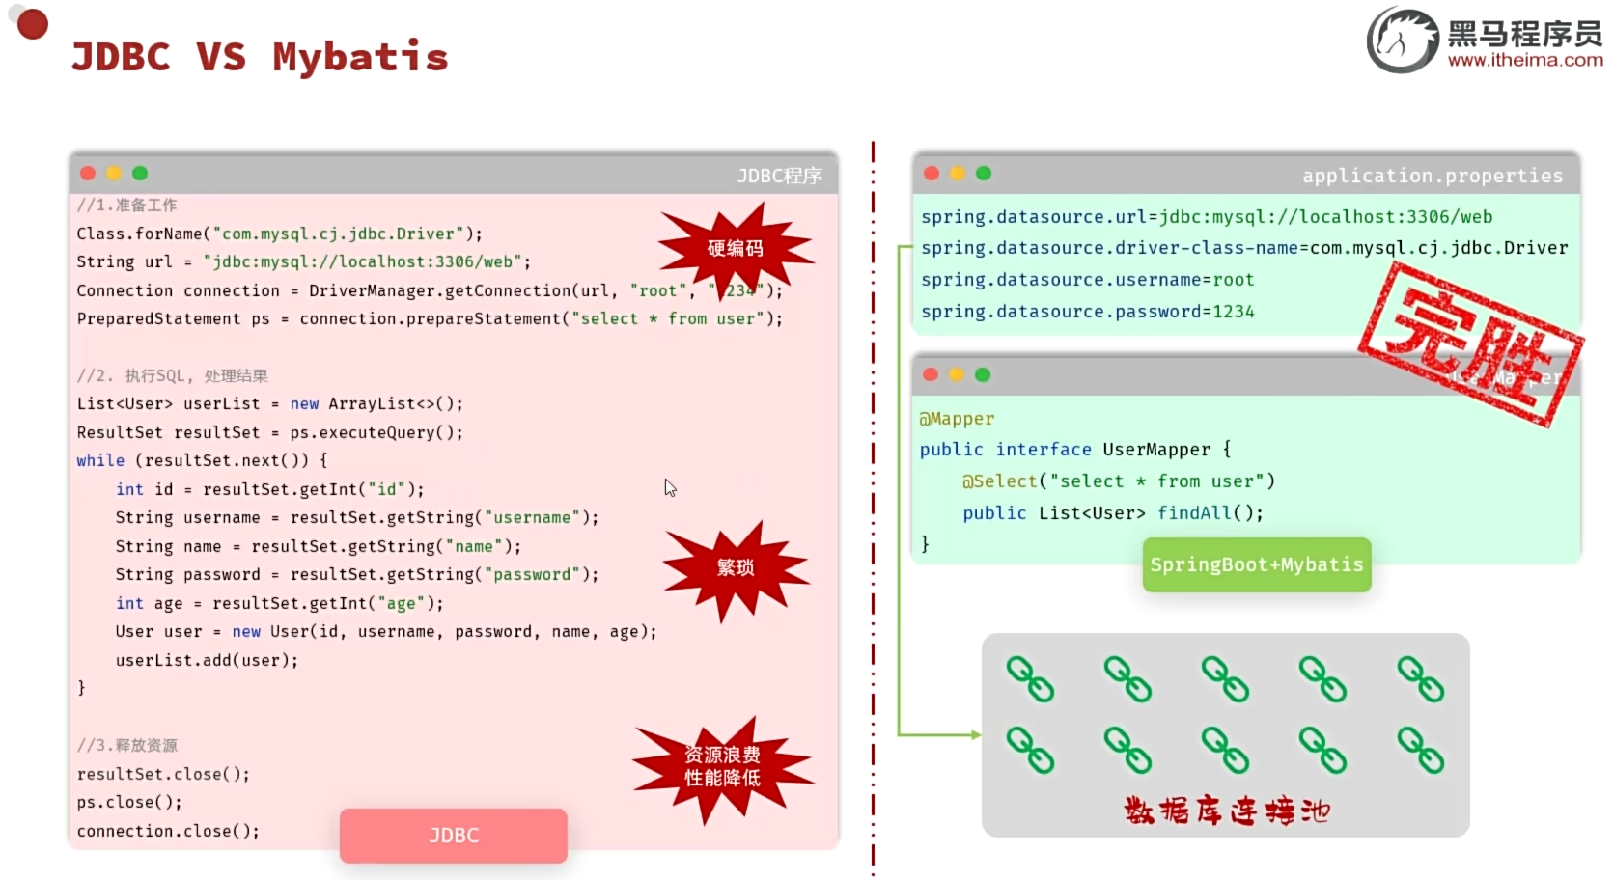This screenshot has height=880, width=1614.
Task: Click the red dot in the UserMapper window
Action: 931,374
